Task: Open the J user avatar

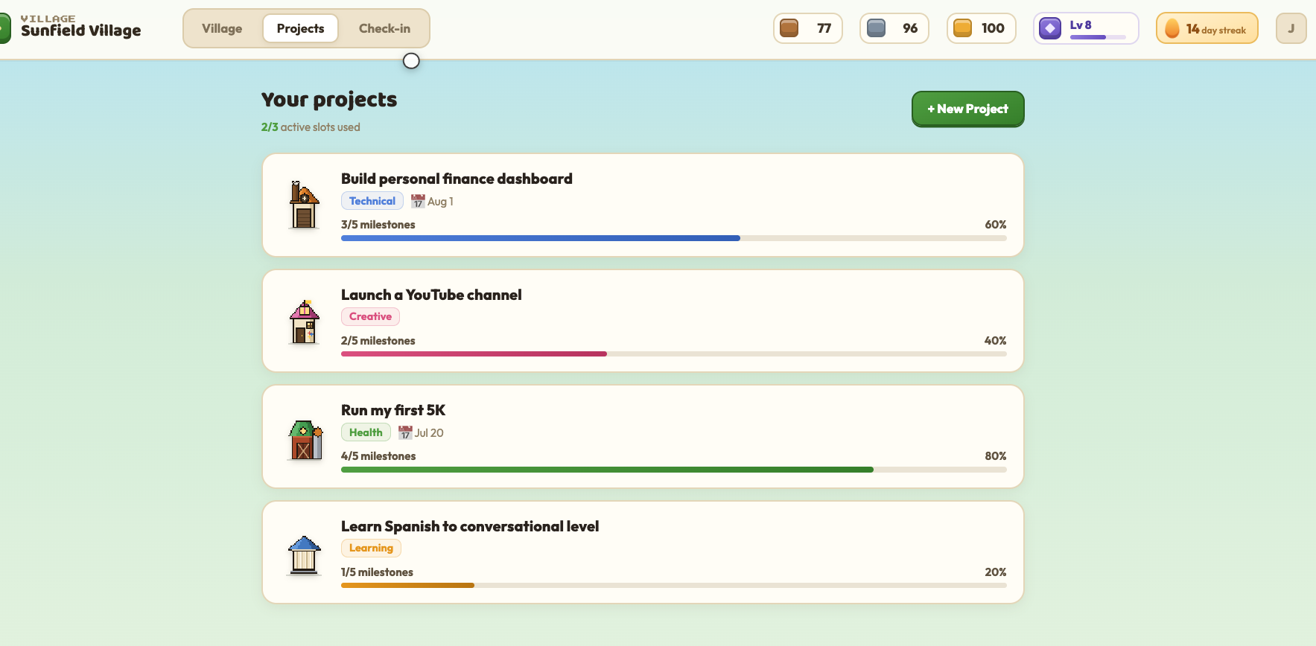Action: [1291, 28]
